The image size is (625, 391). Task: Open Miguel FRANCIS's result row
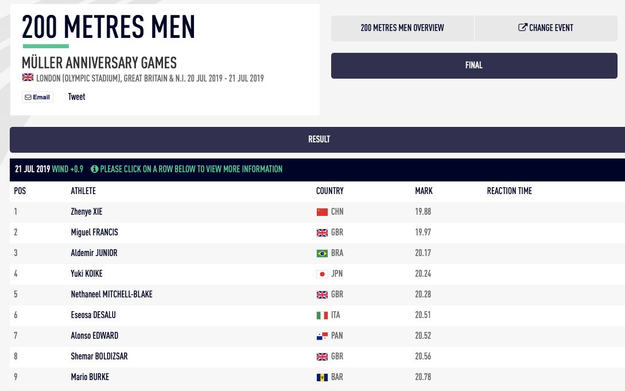pyautogui.click(x=317, y=233)
